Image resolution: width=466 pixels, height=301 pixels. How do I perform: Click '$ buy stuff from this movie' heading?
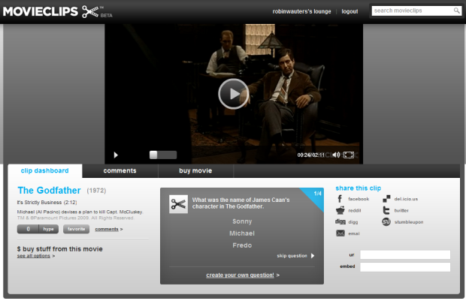point(59,249)
